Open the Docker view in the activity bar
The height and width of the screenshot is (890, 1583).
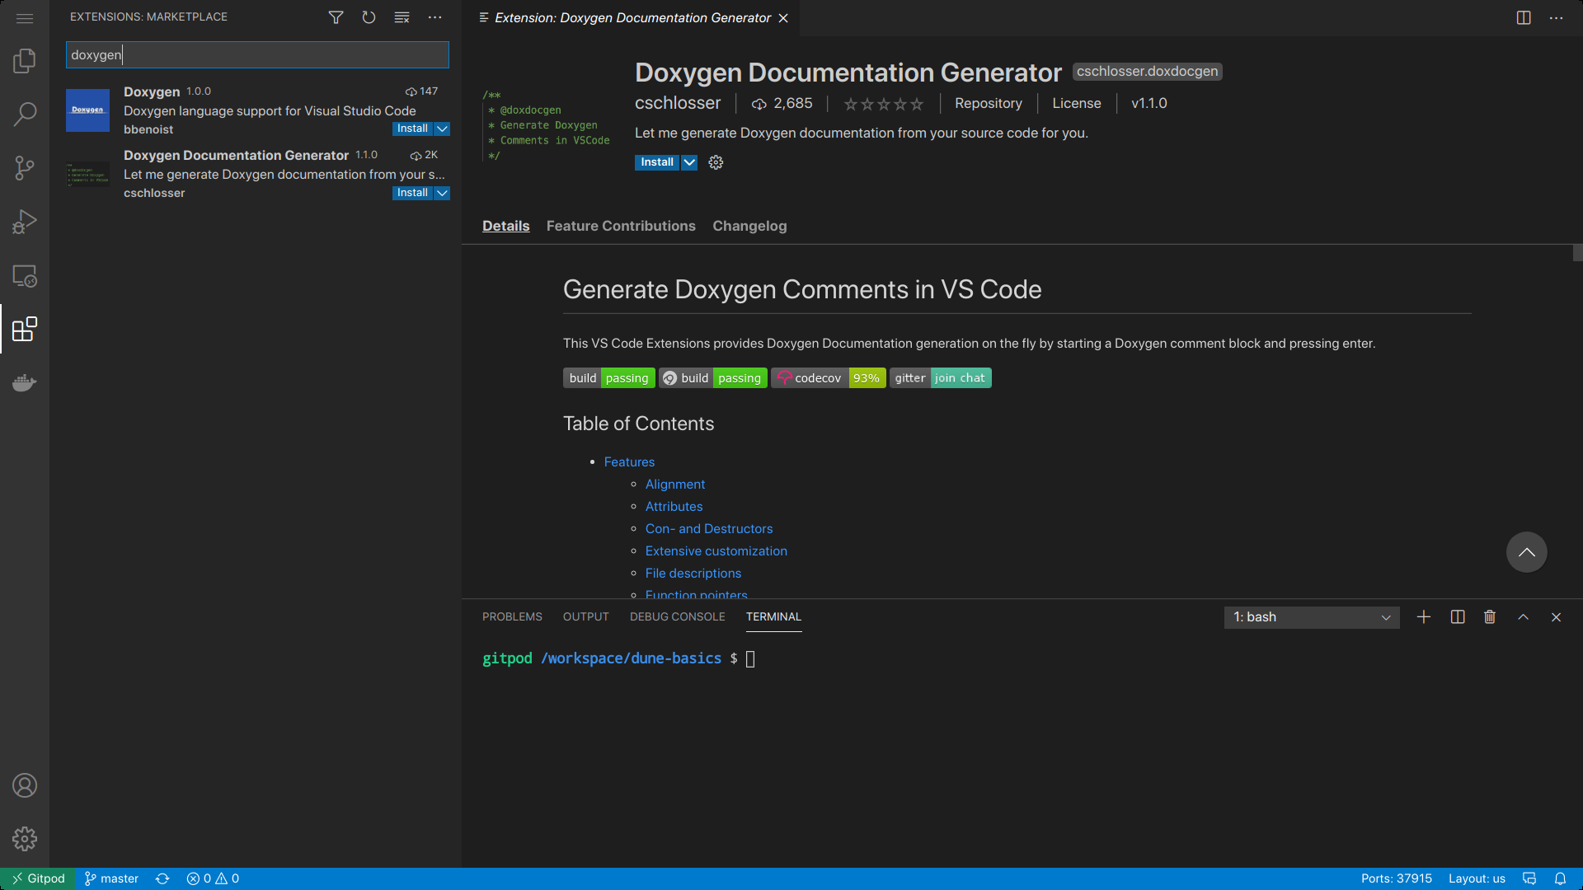point(25,382)
